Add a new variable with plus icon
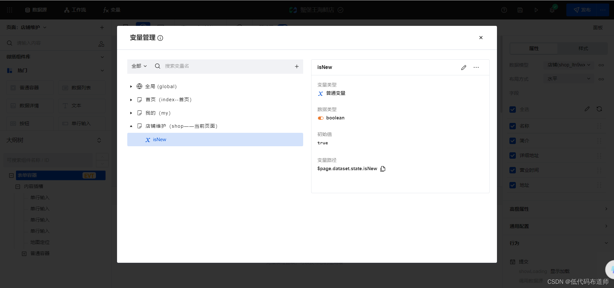Viewport: 614px width, 288px height. click(x=296, y=66)
